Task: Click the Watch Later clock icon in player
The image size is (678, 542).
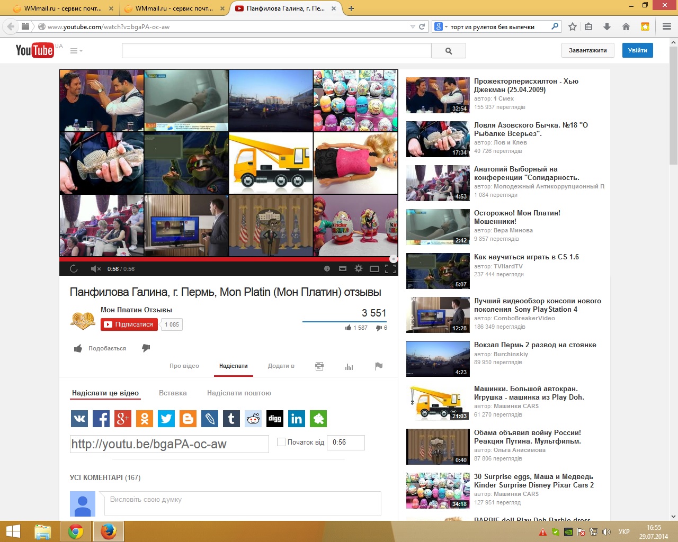Action: [327, 269]
